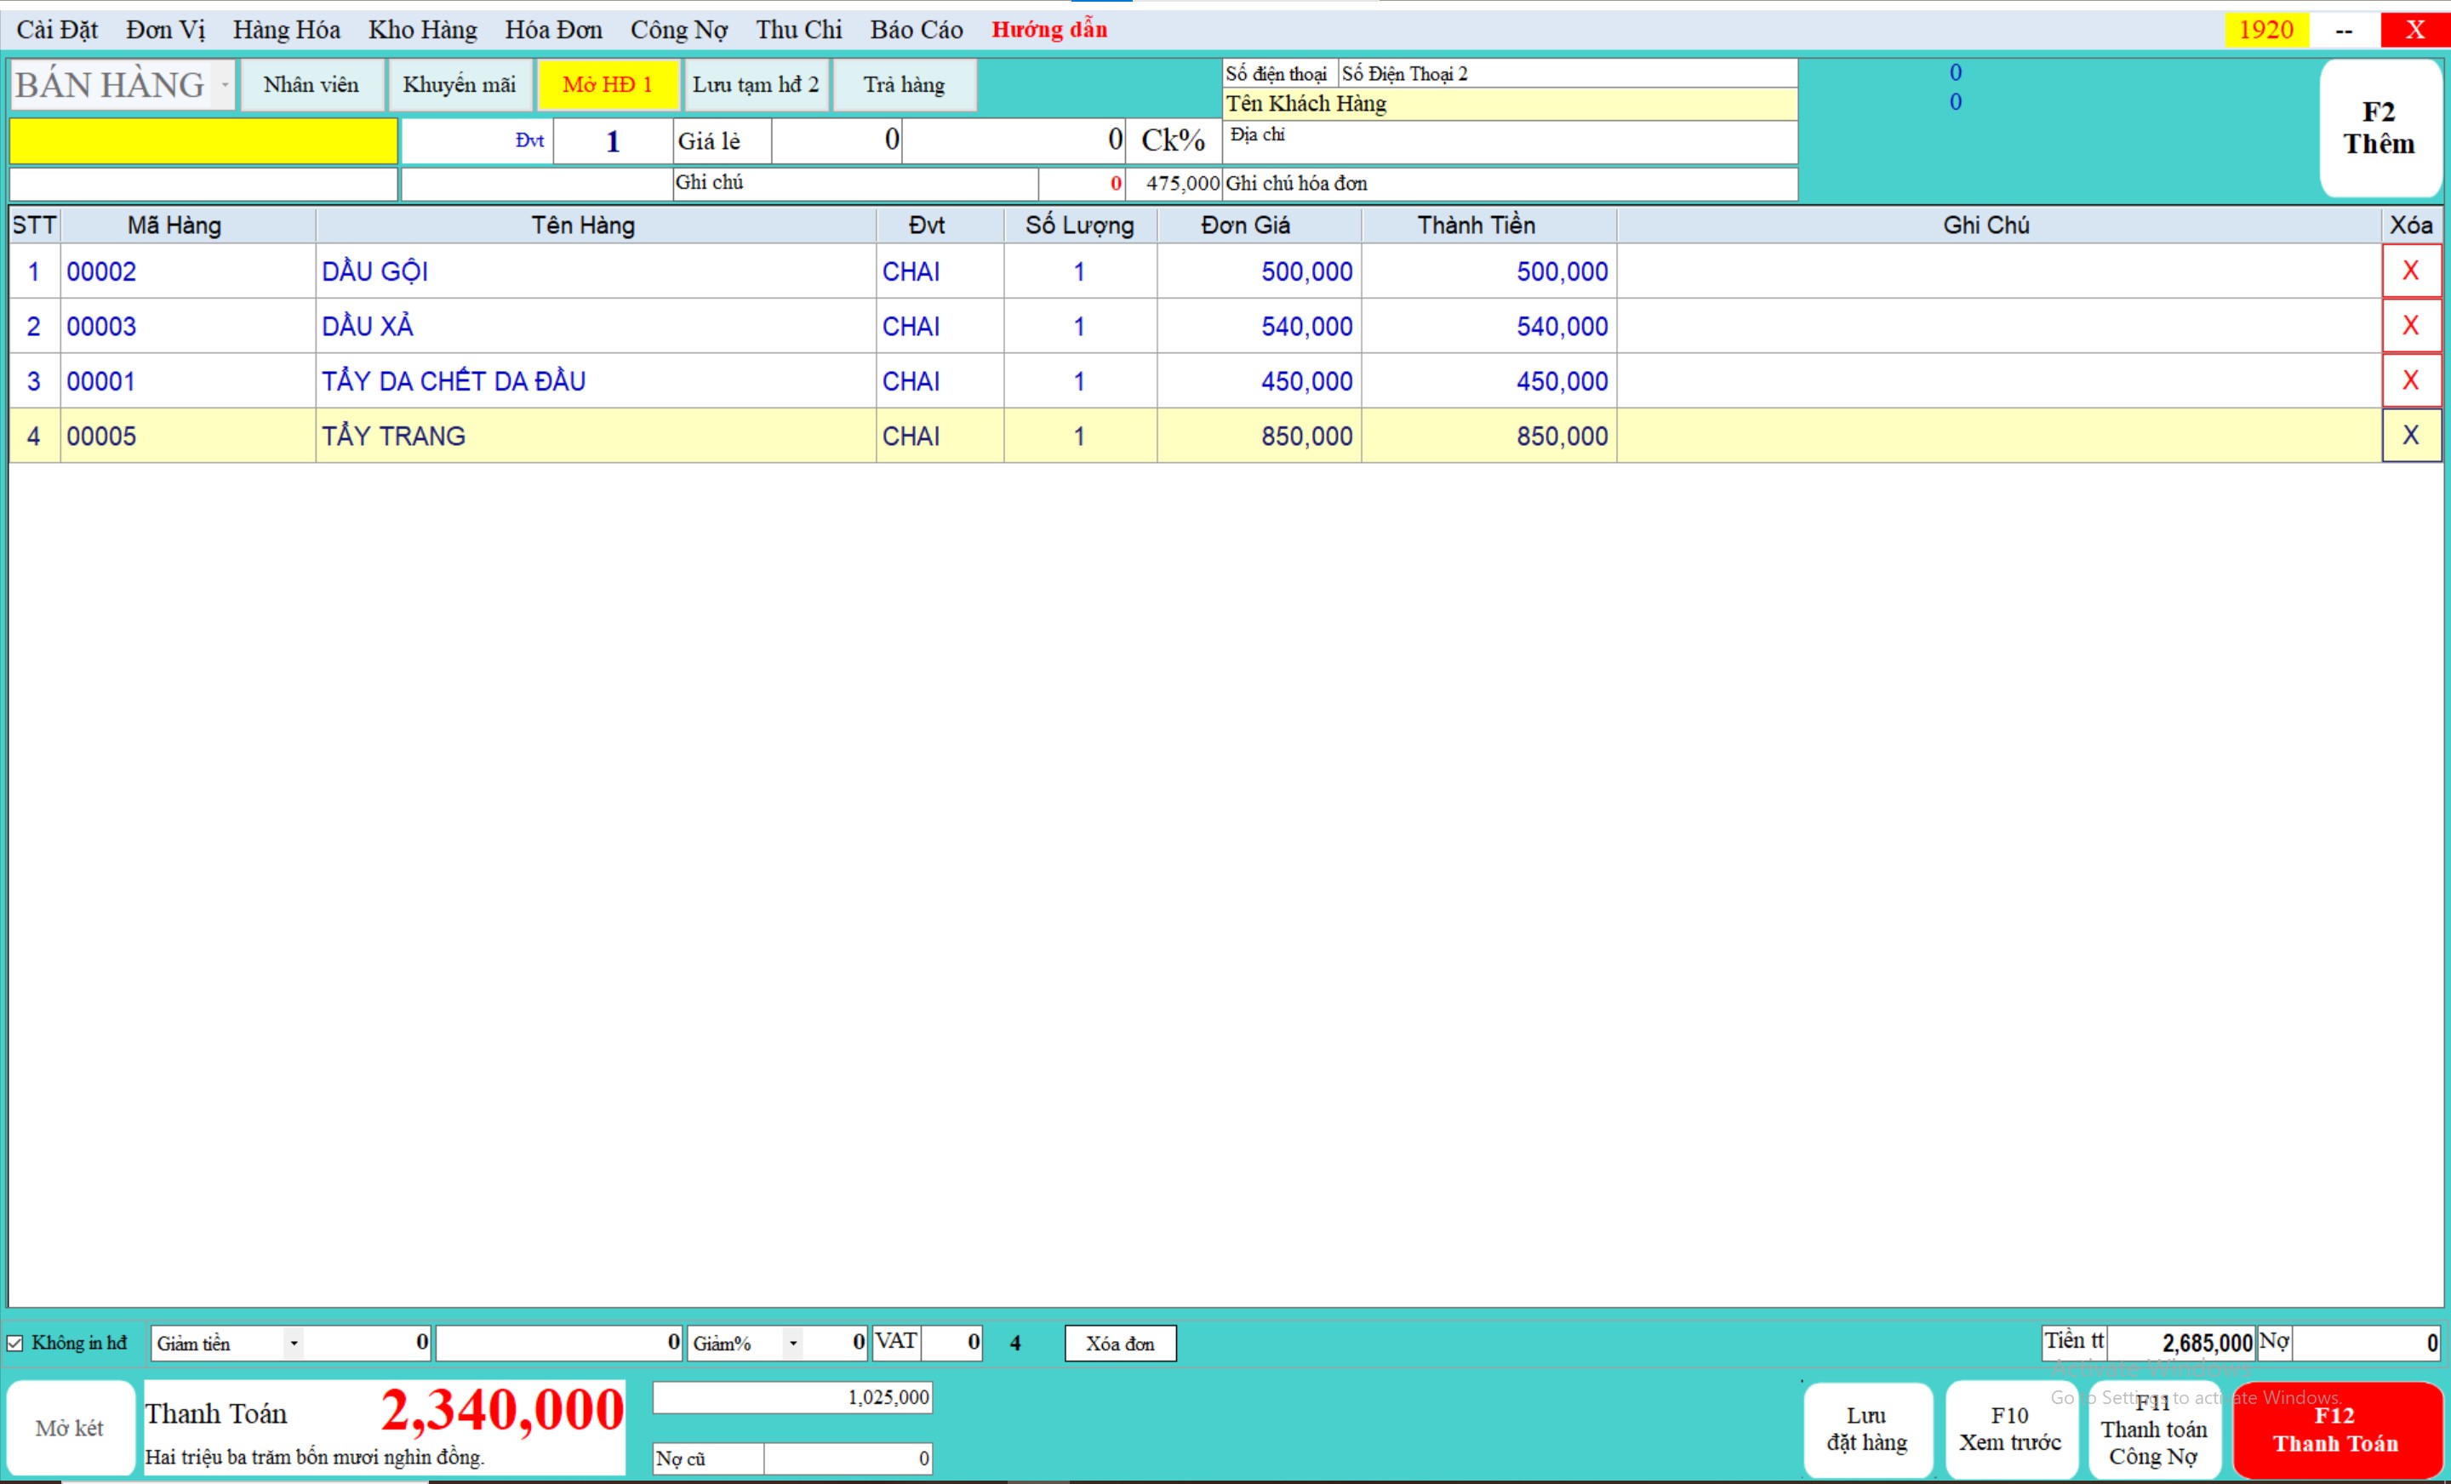Click the F12 Thanh Toán payment button

2334,1430
